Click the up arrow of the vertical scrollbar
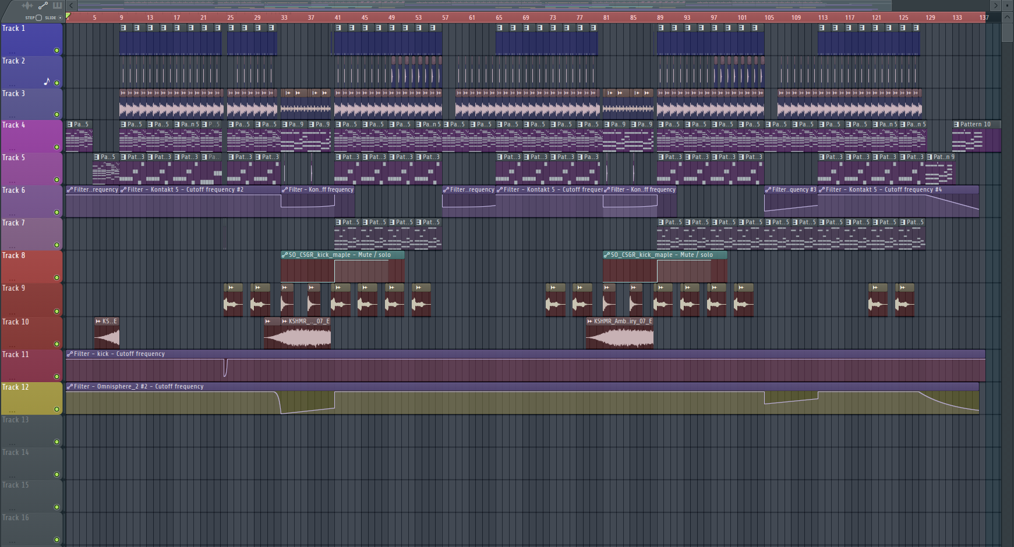 click(x=1007, y=17)
